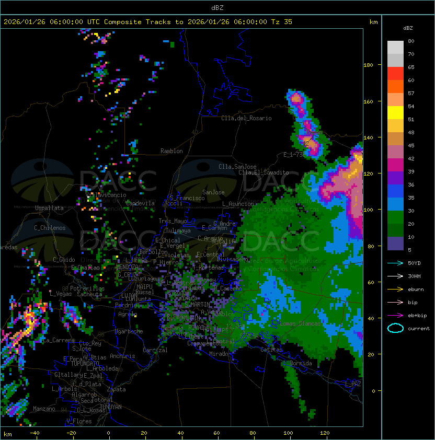Click the 'Manzano' place label

[x=44, y=409]
